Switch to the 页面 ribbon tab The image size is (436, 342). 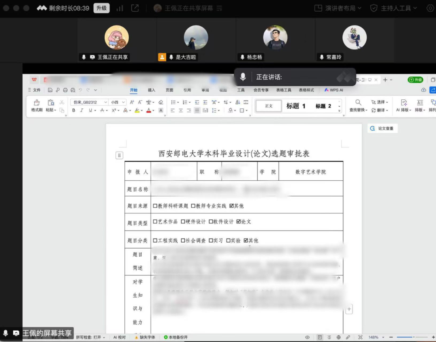pos(169,90)
